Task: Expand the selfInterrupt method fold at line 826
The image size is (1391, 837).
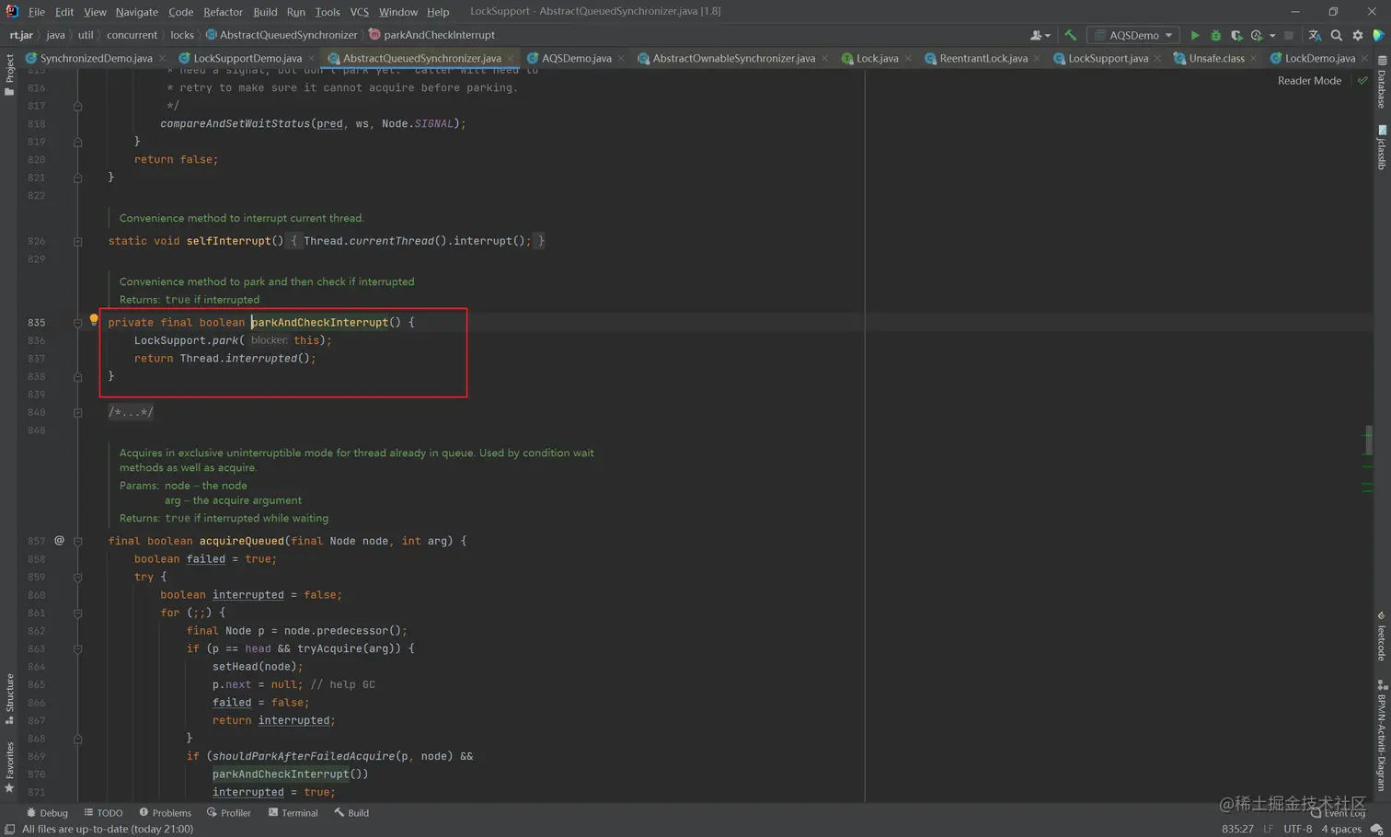Action: [x=77, y=241]
